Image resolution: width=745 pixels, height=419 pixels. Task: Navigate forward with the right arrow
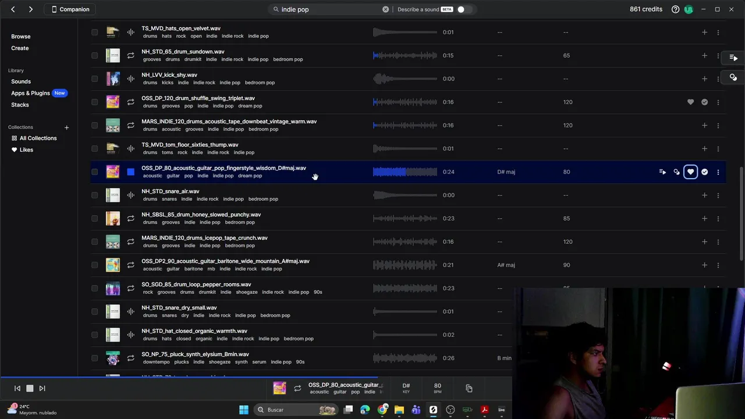pos(31,9)
